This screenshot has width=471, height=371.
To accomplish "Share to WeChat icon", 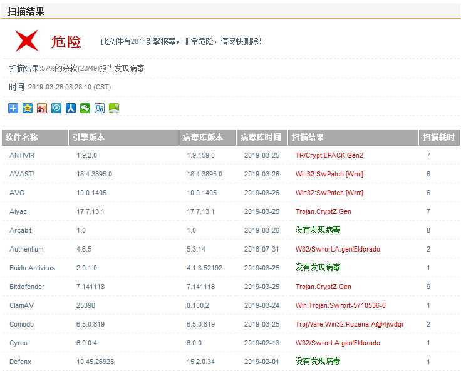I will click(x=85, y=108).
